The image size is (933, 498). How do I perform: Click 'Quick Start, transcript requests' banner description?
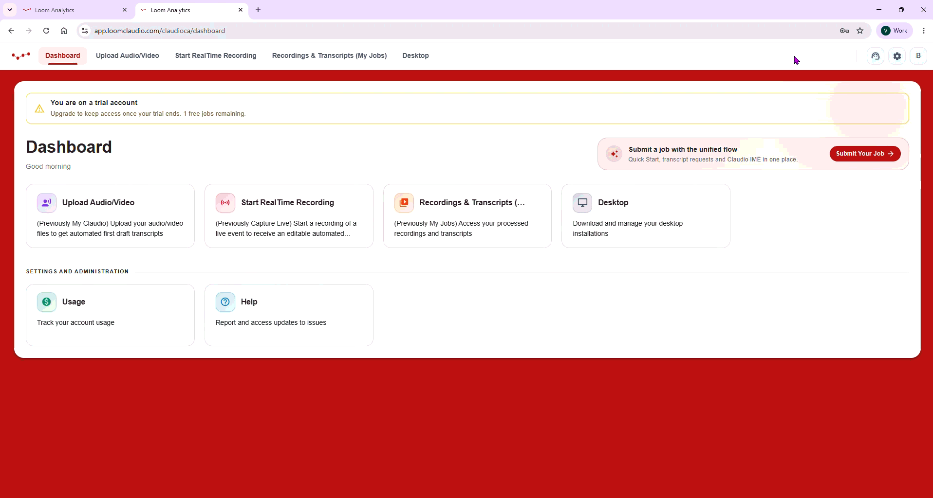click(x=713, y=160)
